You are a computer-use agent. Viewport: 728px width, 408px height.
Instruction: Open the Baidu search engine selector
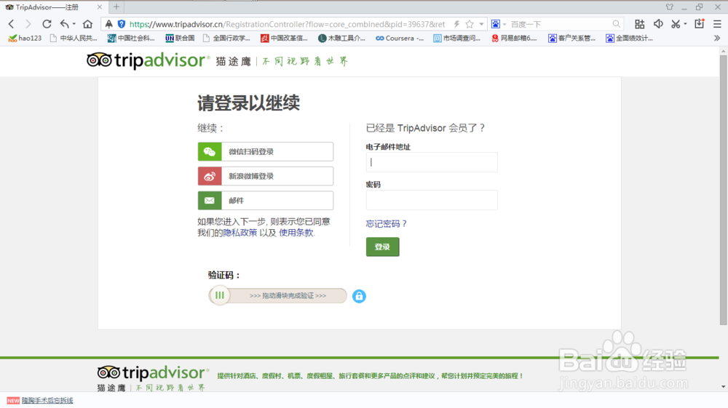pos(498,24)
